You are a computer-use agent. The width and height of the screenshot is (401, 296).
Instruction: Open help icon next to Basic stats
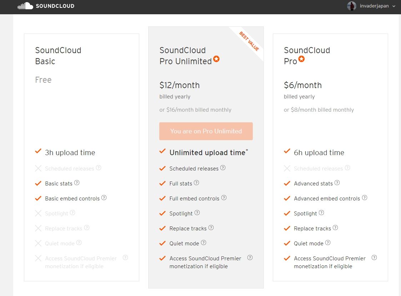[77, 183]
